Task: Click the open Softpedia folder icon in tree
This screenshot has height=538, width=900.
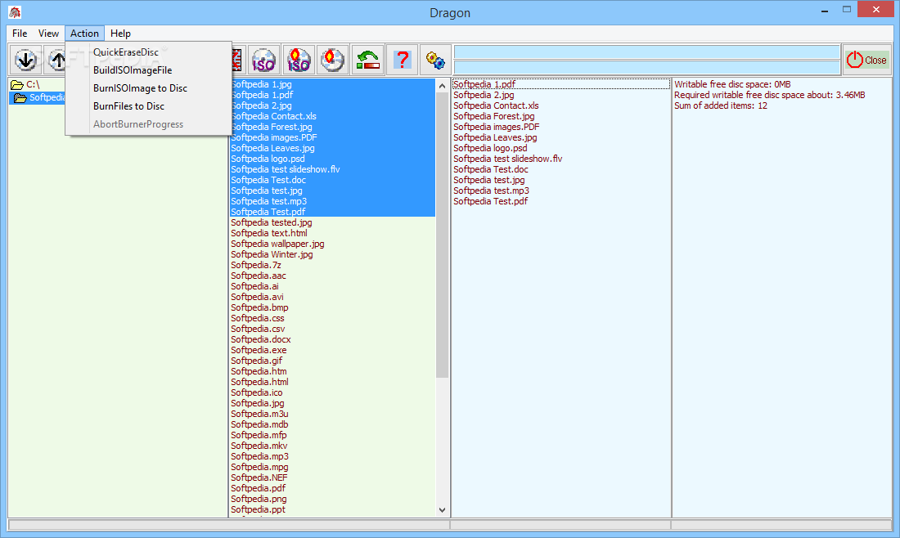Action: click(x=20, y=98)
